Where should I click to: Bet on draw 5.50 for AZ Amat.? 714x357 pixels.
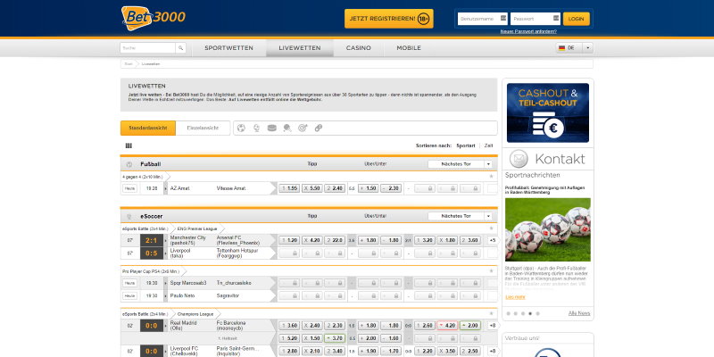tap(311, 188)
